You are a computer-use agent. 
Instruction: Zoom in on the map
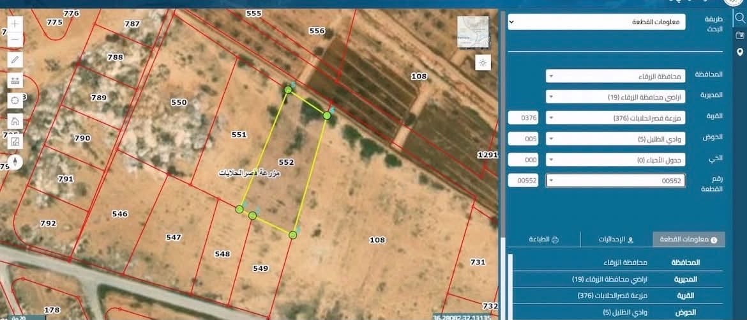(x=15, y=24)
